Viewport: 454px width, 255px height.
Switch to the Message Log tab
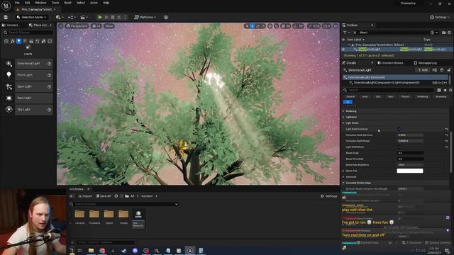pyautogui.click(x=425, y=63)
